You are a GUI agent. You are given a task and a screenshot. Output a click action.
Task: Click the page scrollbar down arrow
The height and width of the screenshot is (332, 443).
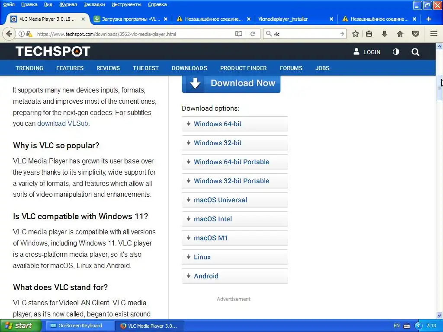pos(440,315)
